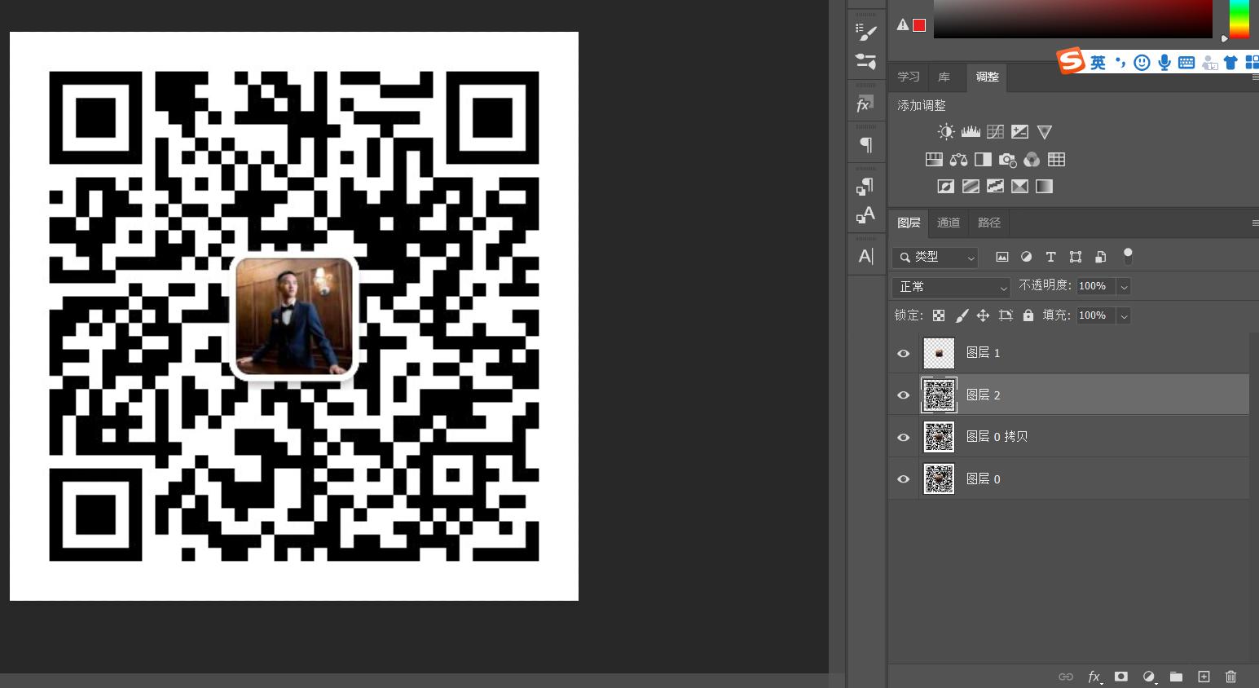
Task: Add a Photo Filter adjustment
Action: [1008, 160]
